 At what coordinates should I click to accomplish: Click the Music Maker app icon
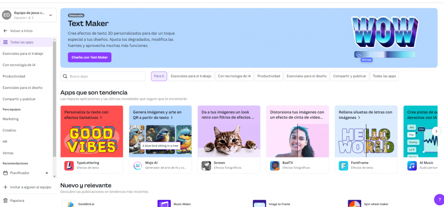click(163, 204)
